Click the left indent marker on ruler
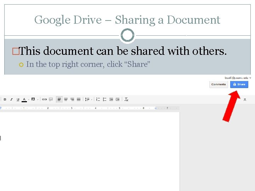The height and width of the screenshot is (191, 255). [x=0, y=108]
